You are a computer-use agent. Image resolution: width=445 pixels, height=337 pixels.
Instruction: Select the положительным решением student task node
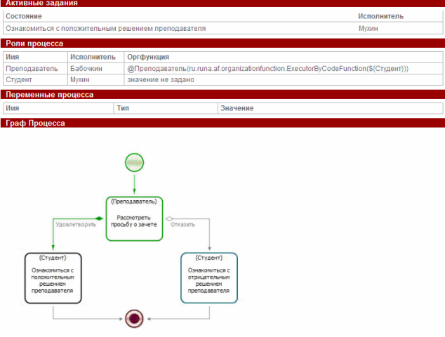click(53, 278)
